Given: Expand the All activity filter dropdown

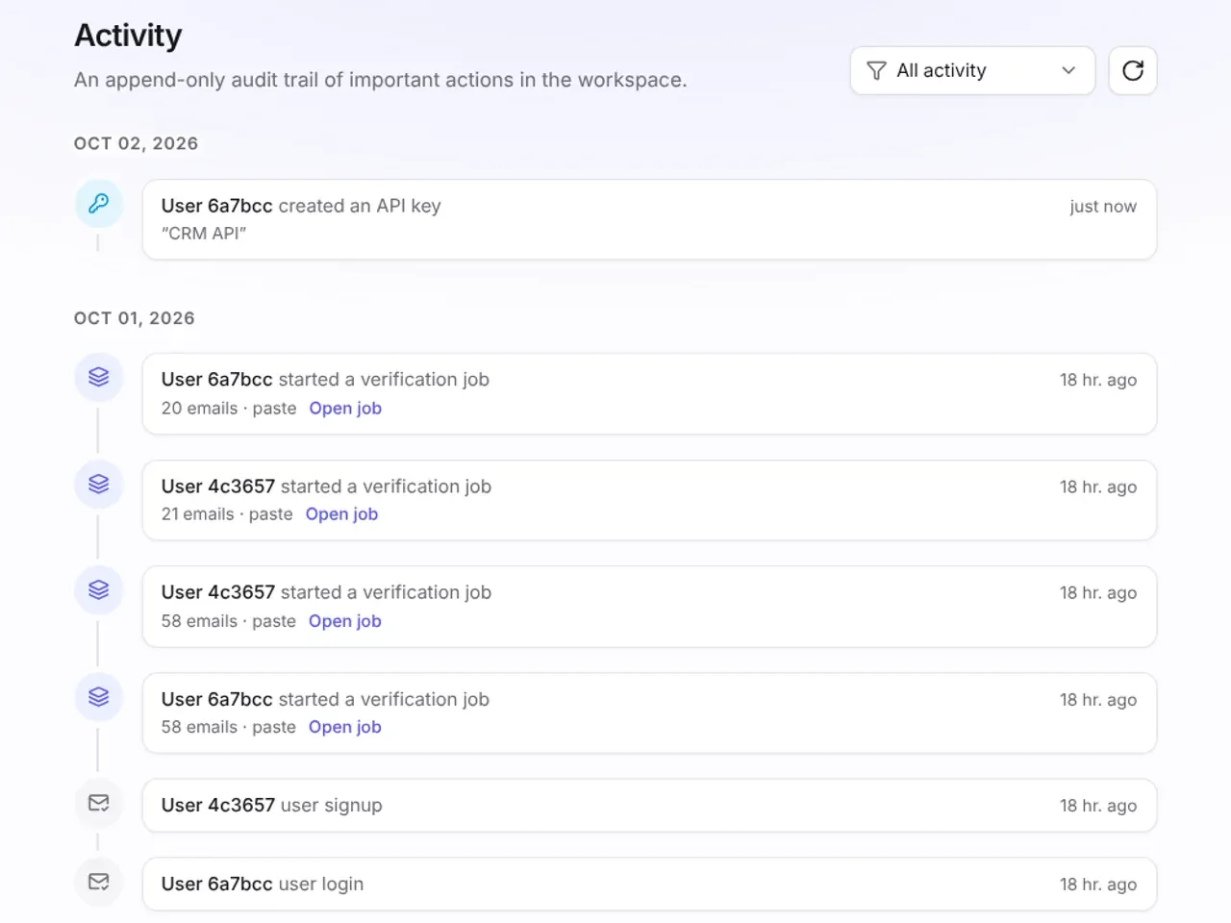Looking at the screenshot, I should pyautogui.click(x=972, y=70).
